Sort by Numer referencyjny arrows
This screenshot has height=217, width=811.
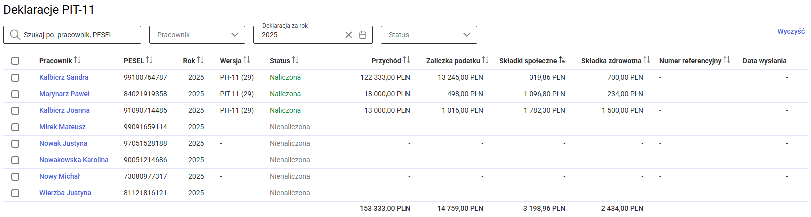[727, 60]
